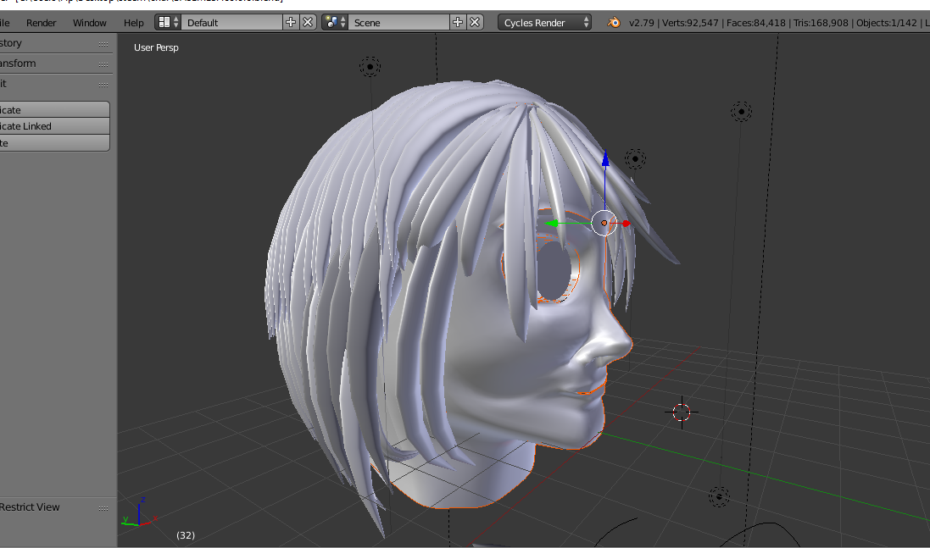Click the Blender logo icon in header
This screenshot has height=548, width=930.
point(613,23)
